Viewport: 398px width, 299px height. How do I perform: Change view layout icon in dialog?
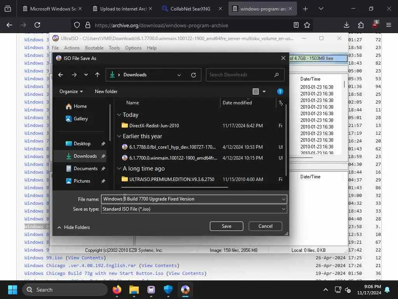click(x=256, y=91)
